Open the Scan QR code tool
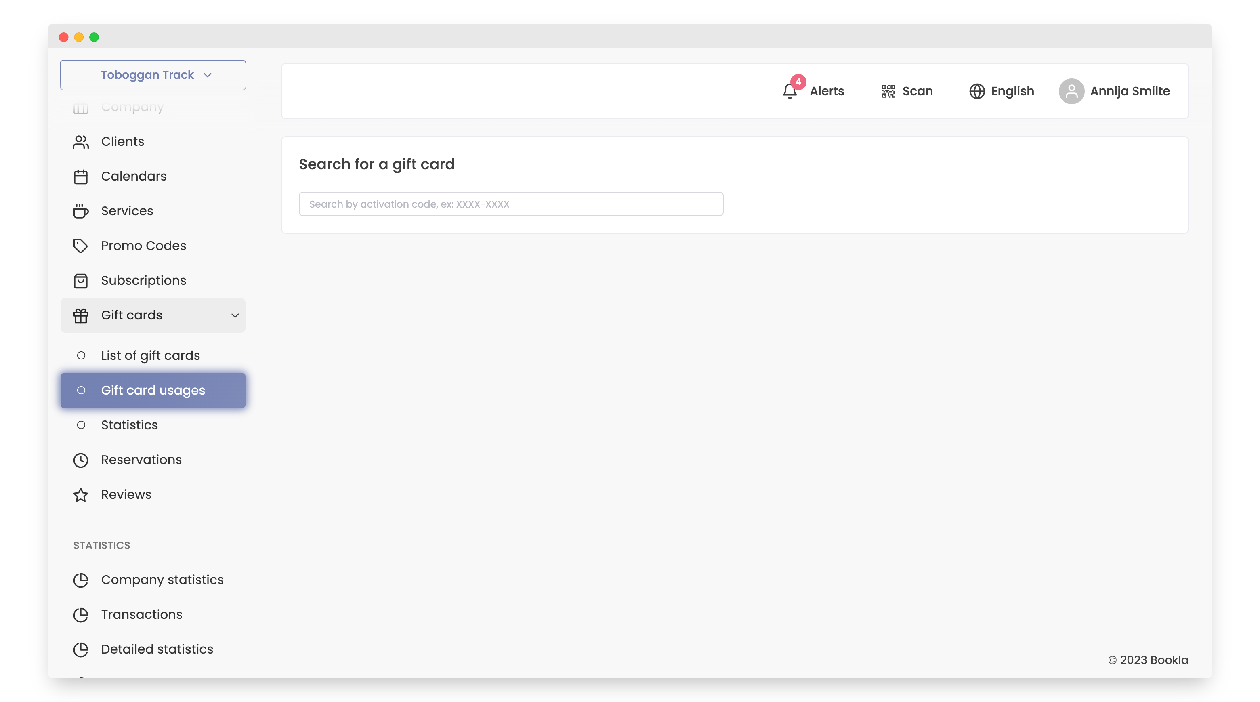Image resolution: width=1260 pixels, height=702 pixels. [x=888, y=91]
